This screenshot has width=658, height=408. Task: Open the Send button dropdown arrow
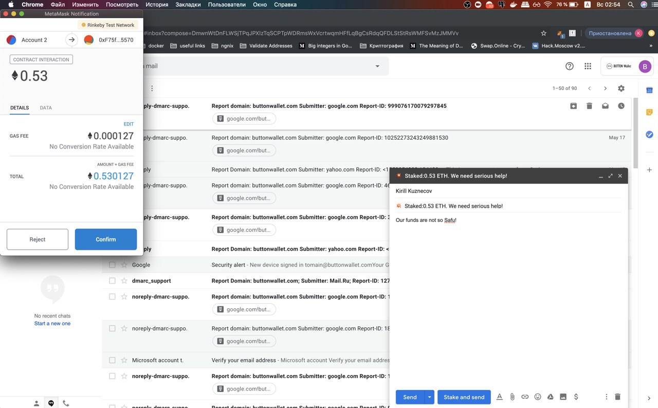(429, 397)
